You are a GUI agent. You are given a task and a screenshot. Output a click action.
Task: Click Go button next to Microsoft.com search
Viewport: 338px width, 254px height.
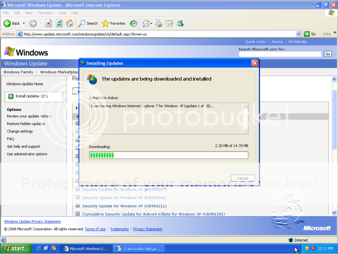coord(328,54)
